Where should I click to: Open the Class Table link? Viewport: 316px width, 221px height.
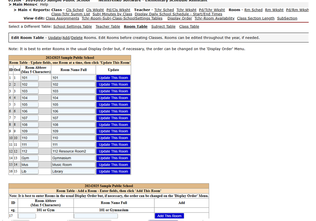pos(189,27)
